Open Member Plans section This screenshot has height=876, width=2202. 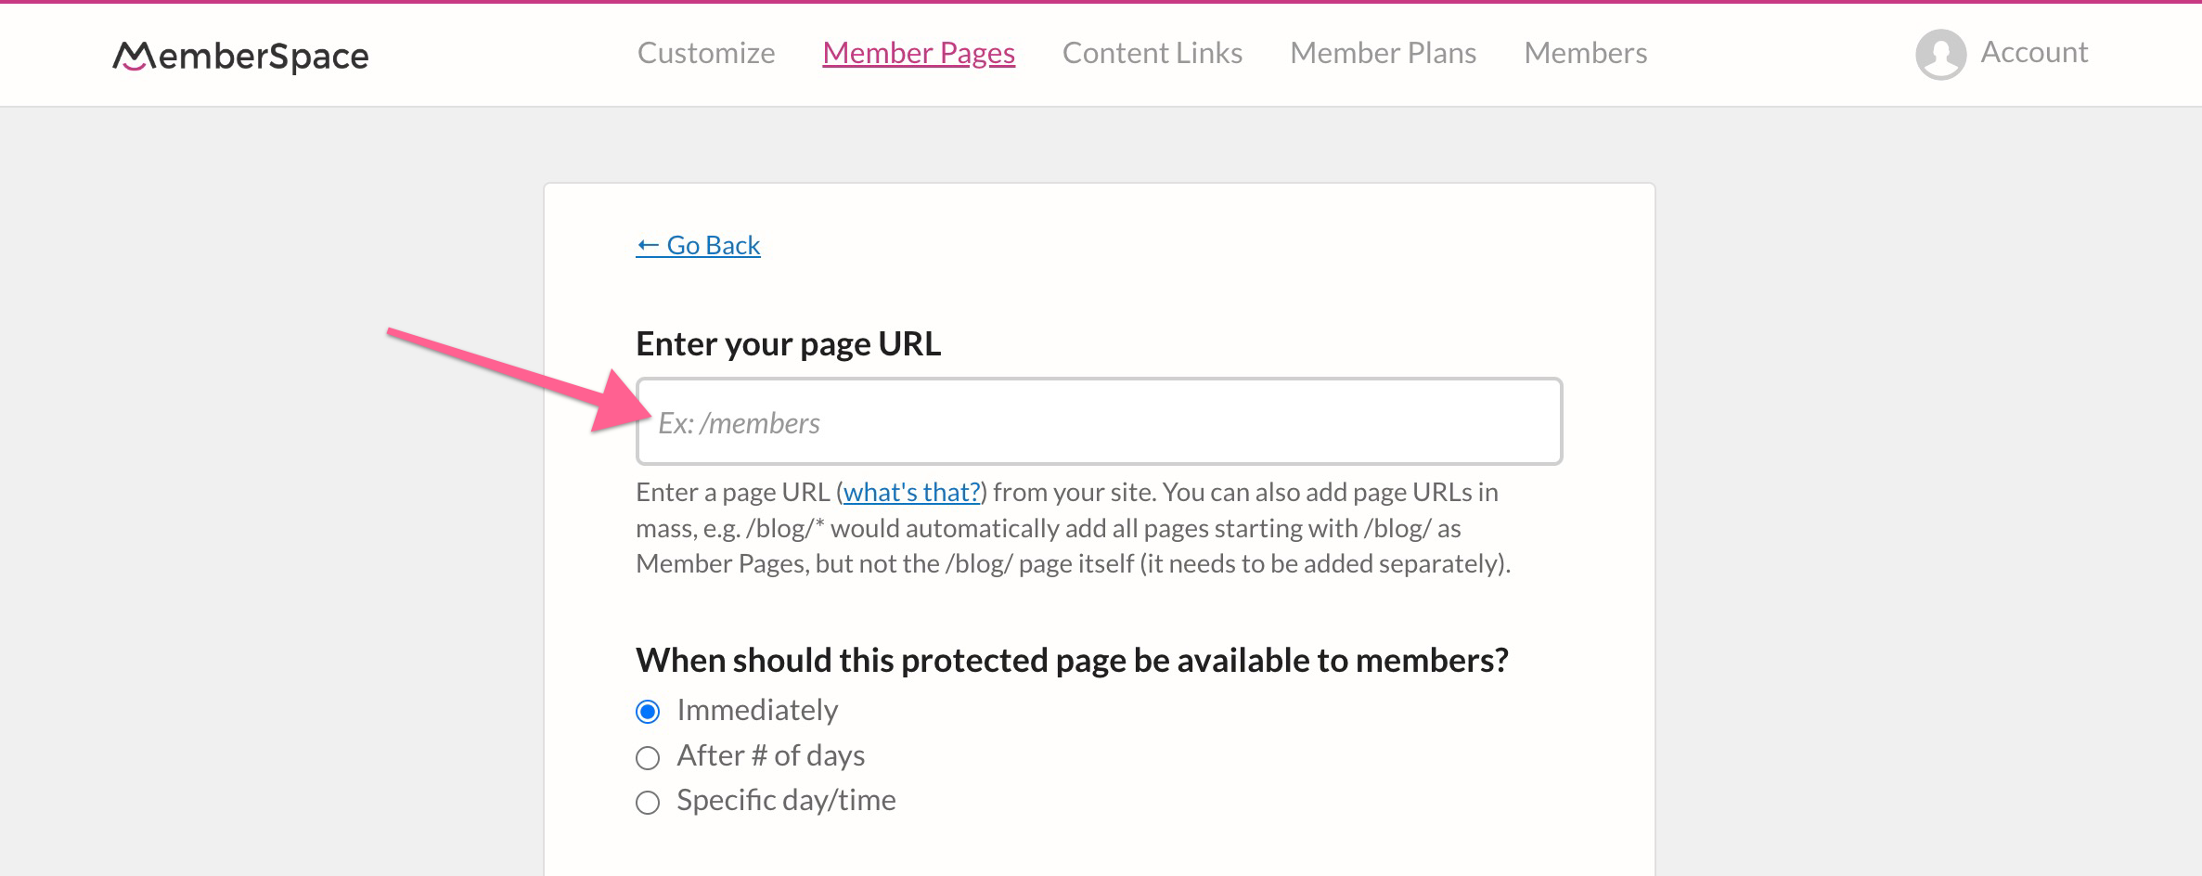1383,53
